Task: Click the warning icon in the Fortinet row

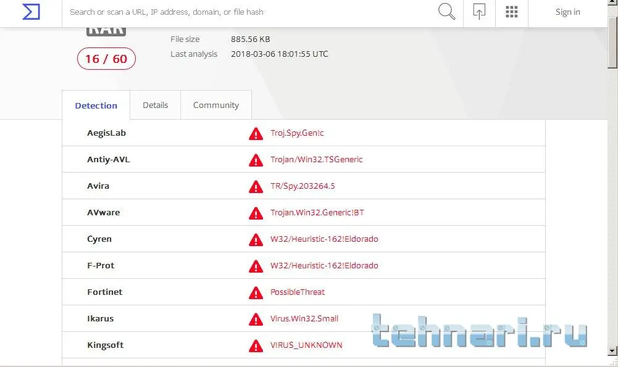Action: (256, 292)
